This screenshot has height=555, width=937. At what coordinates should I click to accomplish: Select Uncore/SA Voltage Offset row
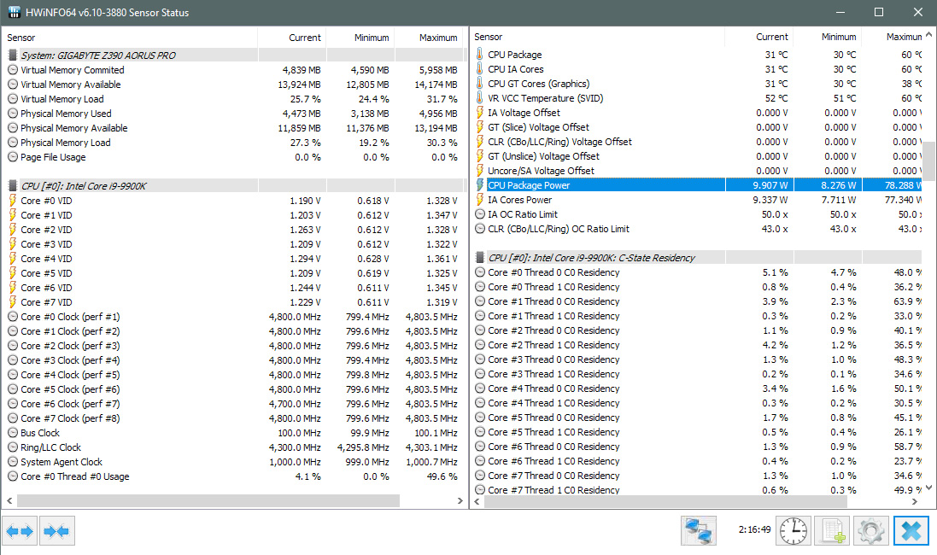point(696,171)
